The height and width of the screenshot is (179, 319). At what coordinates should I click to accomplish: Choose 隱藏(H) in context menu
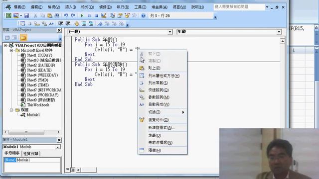point(162,150)
